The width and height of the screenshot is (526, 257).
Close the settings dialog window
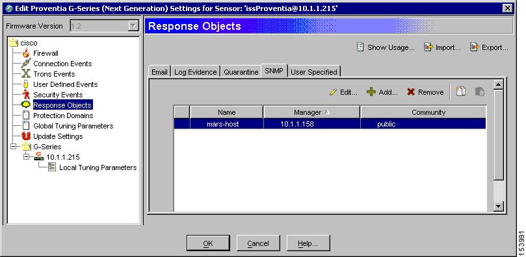click(x=508, y=8)
